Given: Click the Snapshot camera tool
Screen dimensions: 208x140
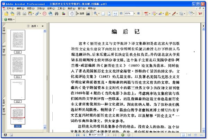Looking at the screenshot, I should [89, 14].
